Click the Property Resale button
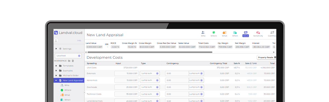The image size is (329, 102). [266, 57]
